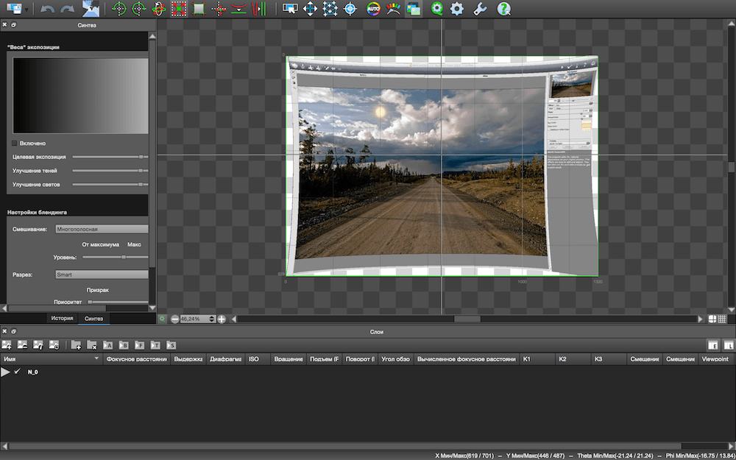Viewport: 736px width, 460px height.
Task: Toggle the E column view button
Action: (x=713, y=345)
